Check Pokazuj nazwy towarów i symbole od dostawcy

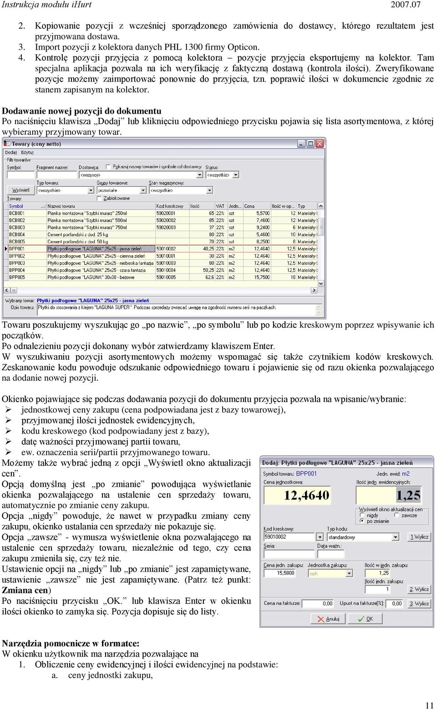(108, 167)
